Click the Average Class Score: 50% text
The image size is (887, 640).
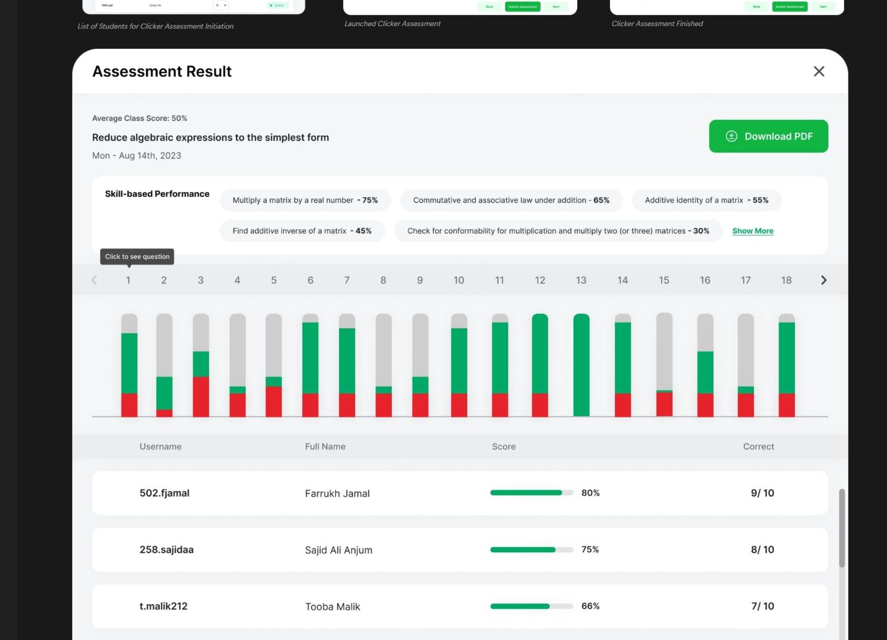139,118
